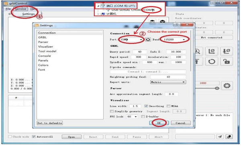
Task: Click the Z-probe commands input field
Action: 148,72
